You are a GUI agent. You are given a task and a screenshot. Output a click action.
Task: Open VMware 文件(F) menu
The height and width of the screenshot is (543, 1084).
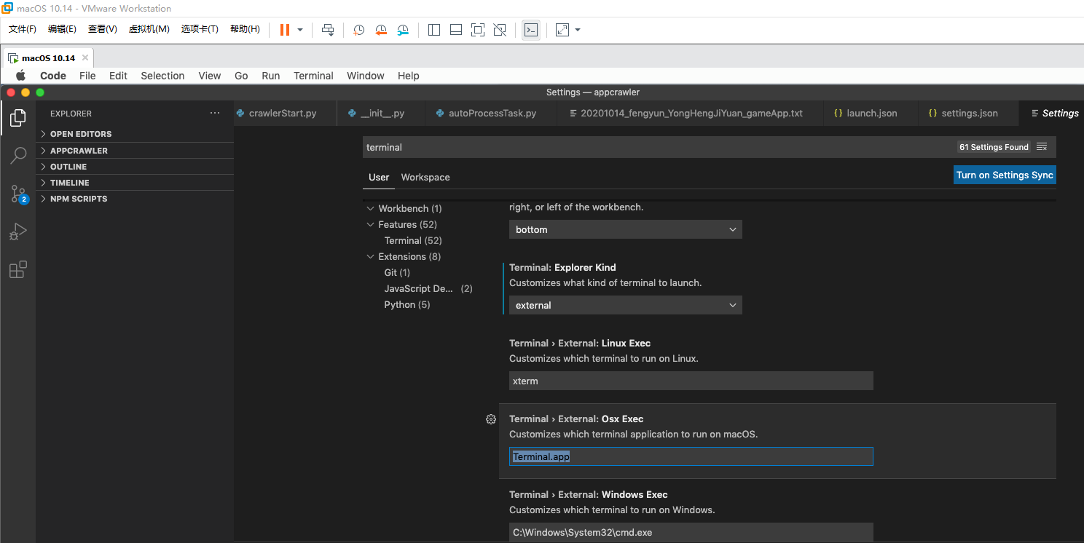(23, 29)
